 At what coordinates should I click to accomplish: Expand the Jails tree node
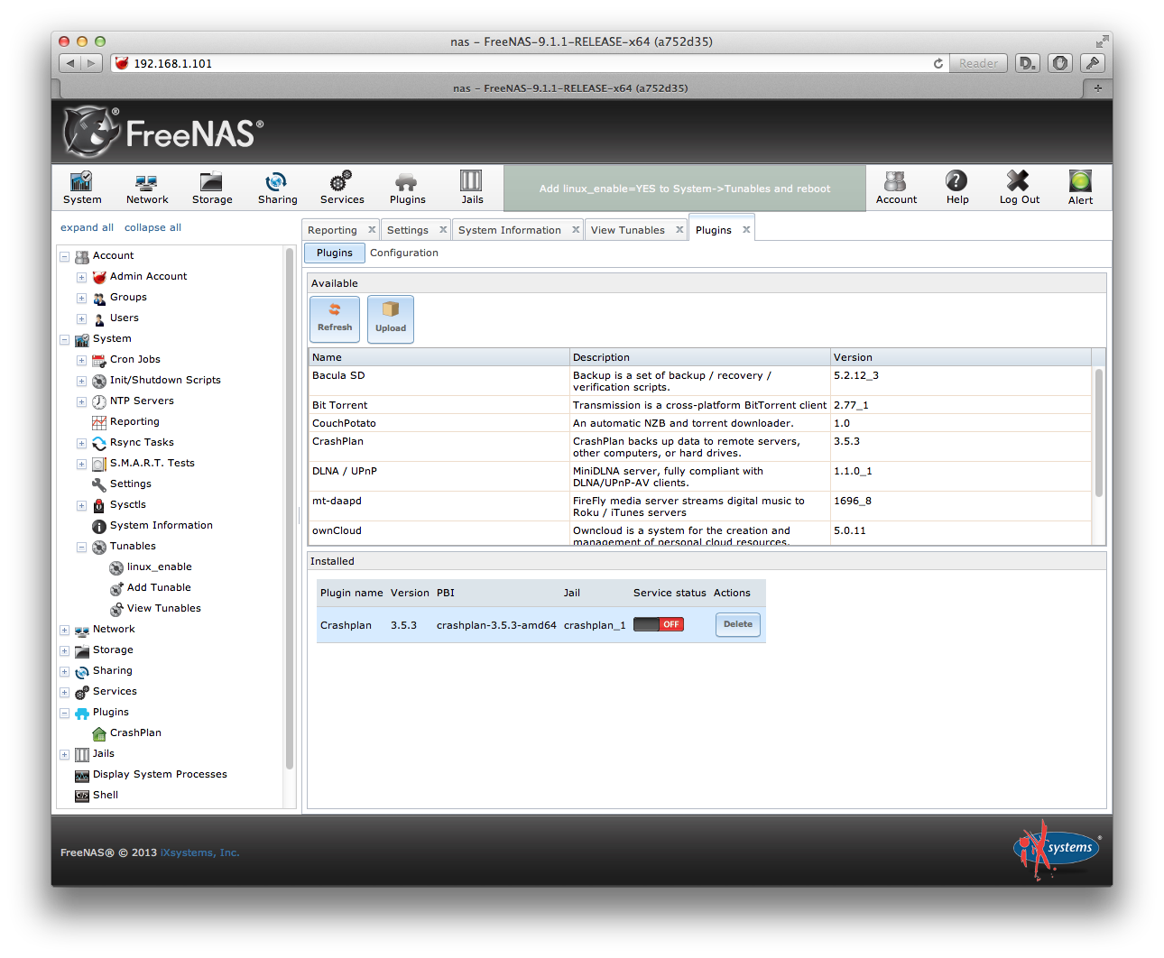(65, 754)
